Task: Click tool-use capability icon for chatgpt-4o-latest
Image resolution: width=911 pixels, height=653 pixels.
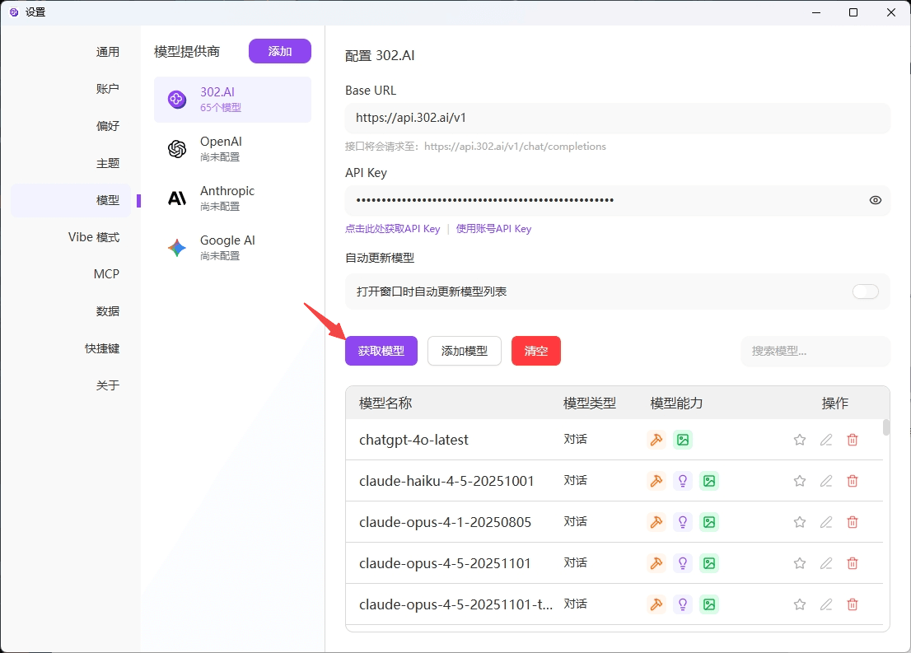Action: coord(656,440)
